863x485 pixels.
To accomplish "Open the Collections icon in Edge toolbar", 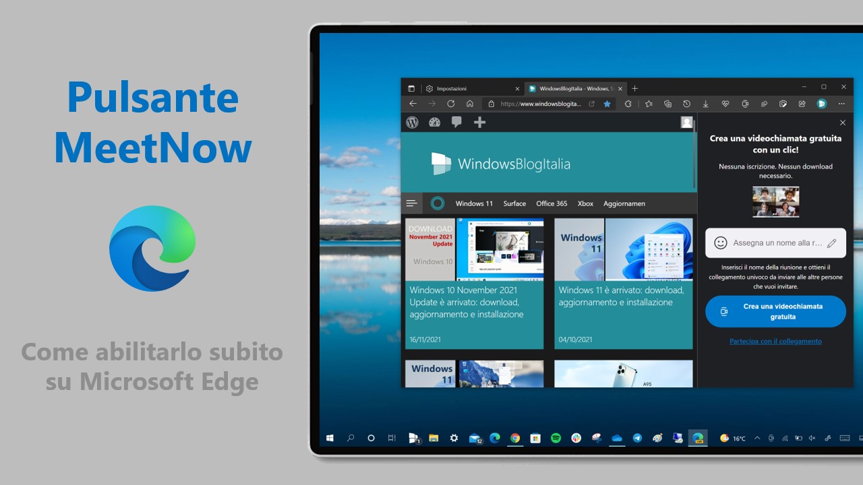I will click(667, 104).
